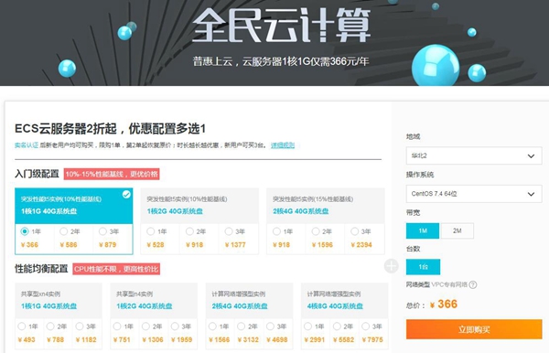Select 2年 for entry-level 1核1G at ¥586

coord(63,231)
